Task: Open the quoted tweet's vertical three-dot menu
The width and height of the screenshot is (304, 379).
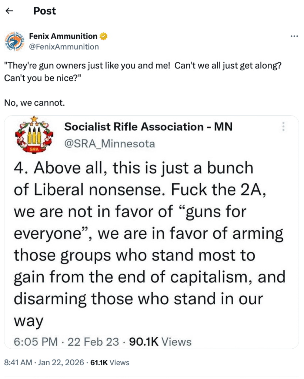Action: click(284, 127)
